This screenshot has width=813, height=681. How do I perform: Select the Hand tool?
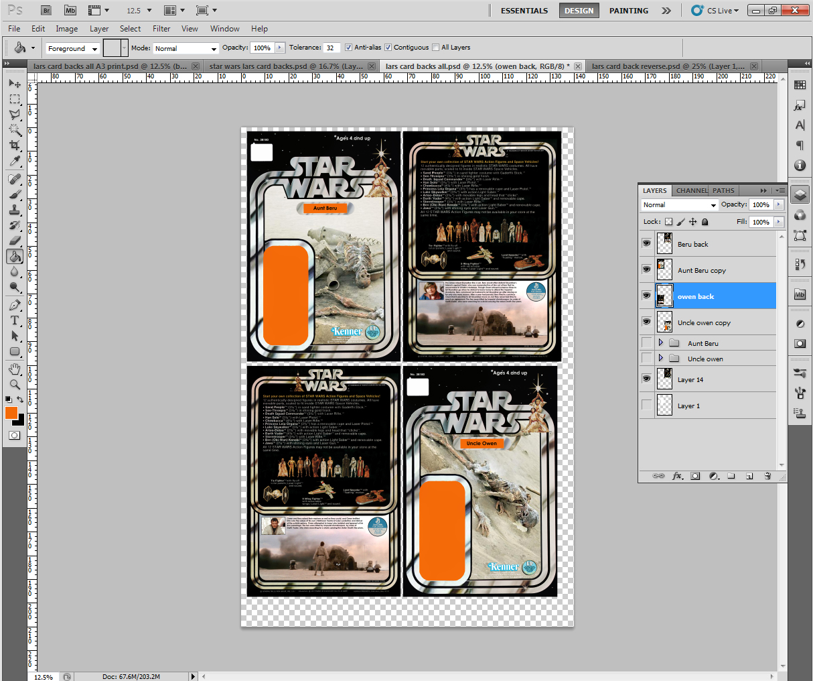[15, 369]
